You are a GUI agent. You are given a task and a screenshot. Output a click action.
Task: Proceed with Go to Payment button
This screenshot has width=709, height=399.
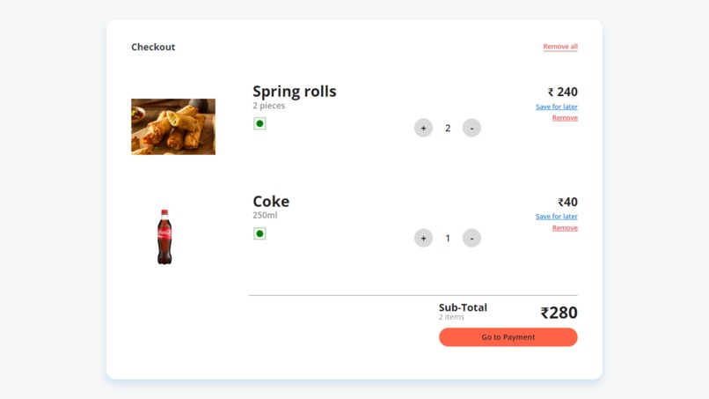tap(508, 337)
